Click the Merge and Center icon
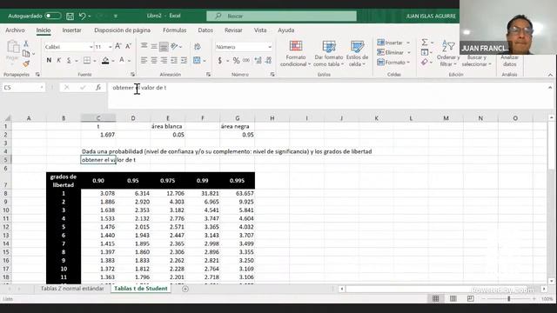 [197, 60]
